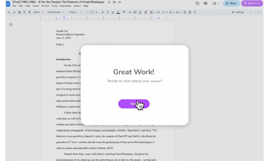
Task: Open the Format menu
Action: pos(45,6)
